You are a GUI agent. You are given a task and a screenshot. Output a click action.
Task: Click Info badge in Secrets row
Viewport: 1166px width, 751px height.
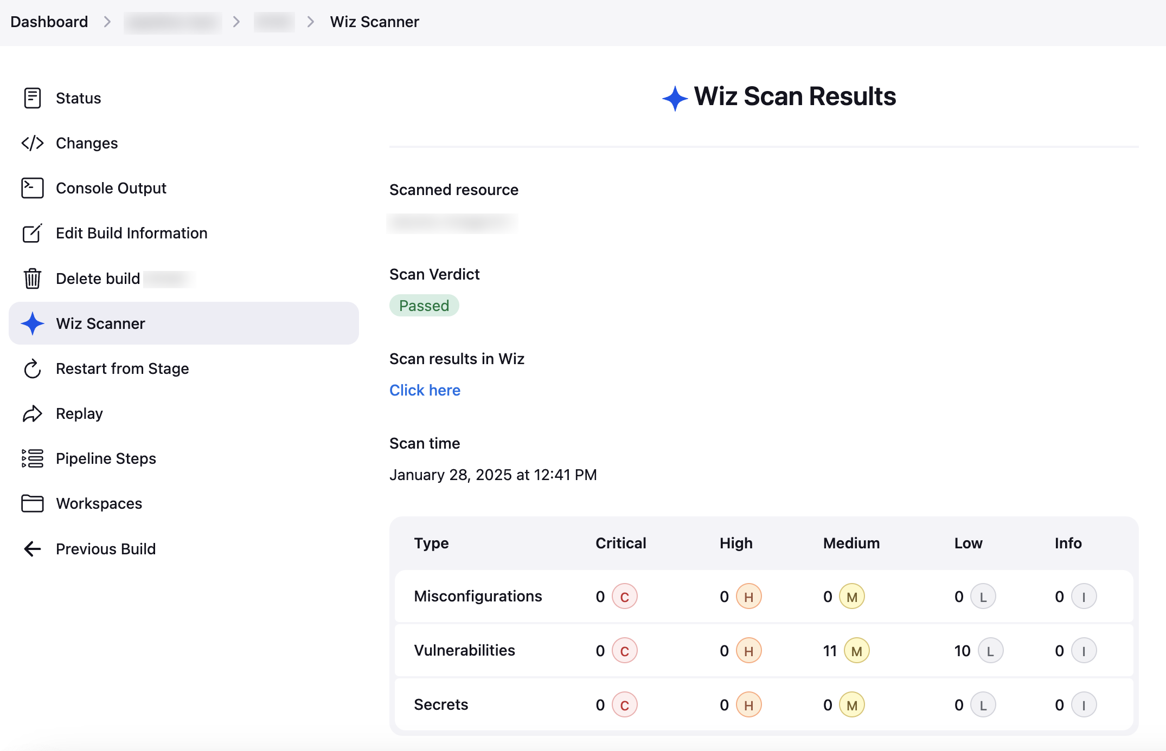(x=1084, y=705)
